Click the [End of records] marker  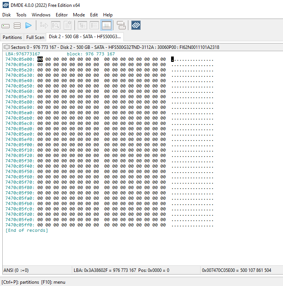[27, 230]
